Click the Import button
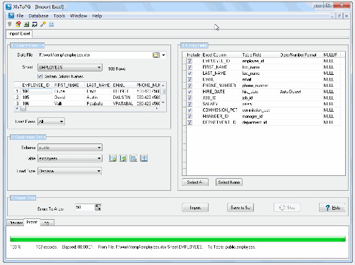 (195, 208)
